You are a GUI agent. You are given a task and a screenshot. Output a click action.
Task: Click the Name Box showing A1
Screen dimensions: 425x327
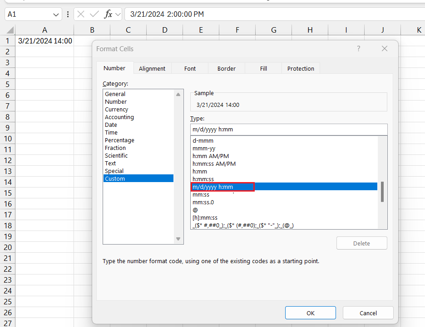coord(29,14)
